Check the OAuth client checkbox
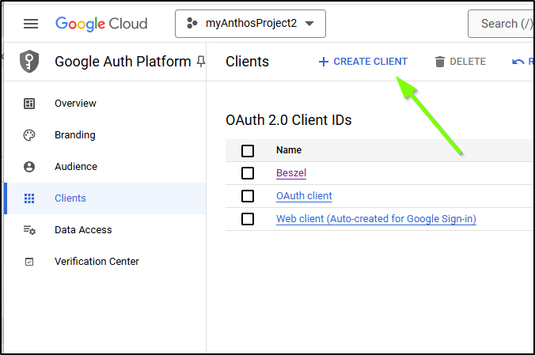Image resolution: width=535 pixels, height=355 pixels. pos(248,196)
